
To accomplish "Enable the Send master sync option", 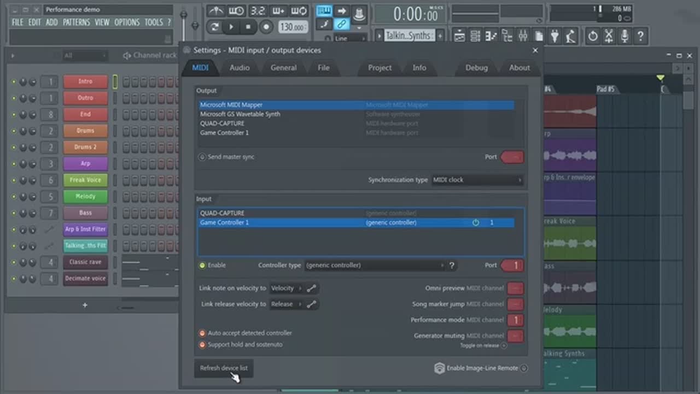I will pos(202,157).
